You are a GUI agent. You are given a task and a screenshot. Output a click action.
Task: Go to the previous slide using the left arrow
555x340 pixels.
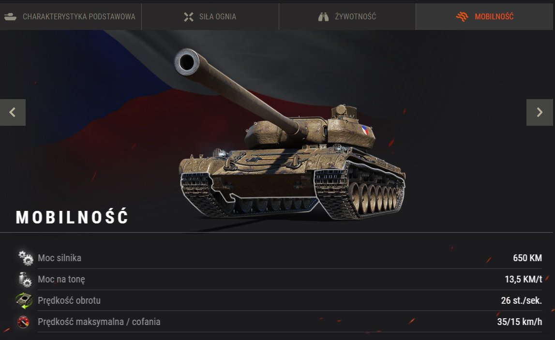(x=13, y=113)
